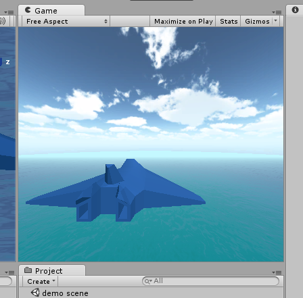303x298 pixels.
Task: Click the Project tab folder icon
Action: click(x=28, y=270)
